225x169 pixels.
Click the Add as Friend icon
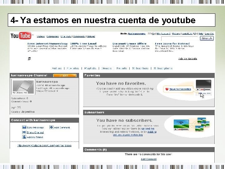tap(24, 137)
